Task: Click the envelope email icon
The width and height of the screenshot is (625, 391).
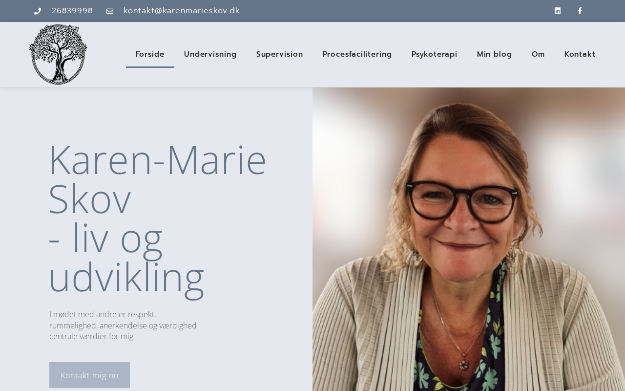Action: (x=110, y=11)
